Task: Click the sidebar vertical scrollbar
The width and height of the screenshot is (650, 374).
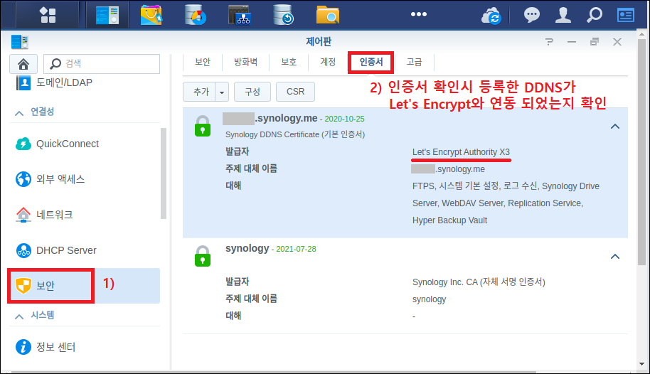Action: 164,173
